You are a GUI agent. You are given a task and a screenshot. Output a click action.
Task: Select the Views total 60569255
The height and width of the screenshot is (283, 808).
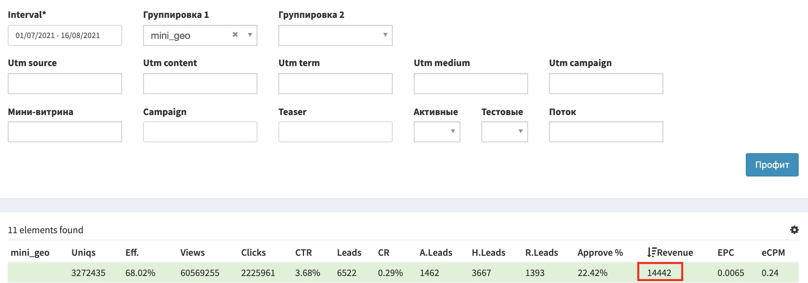(200, 273)
